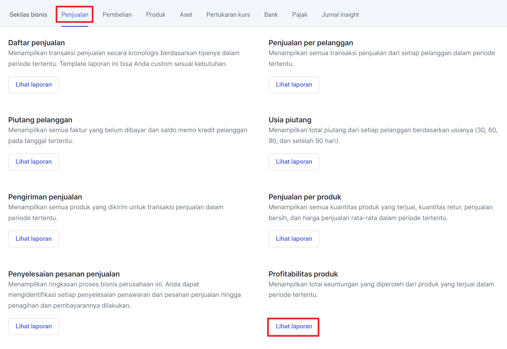
Task: Go to the Produk tab
Action: (x=156, y=15)
